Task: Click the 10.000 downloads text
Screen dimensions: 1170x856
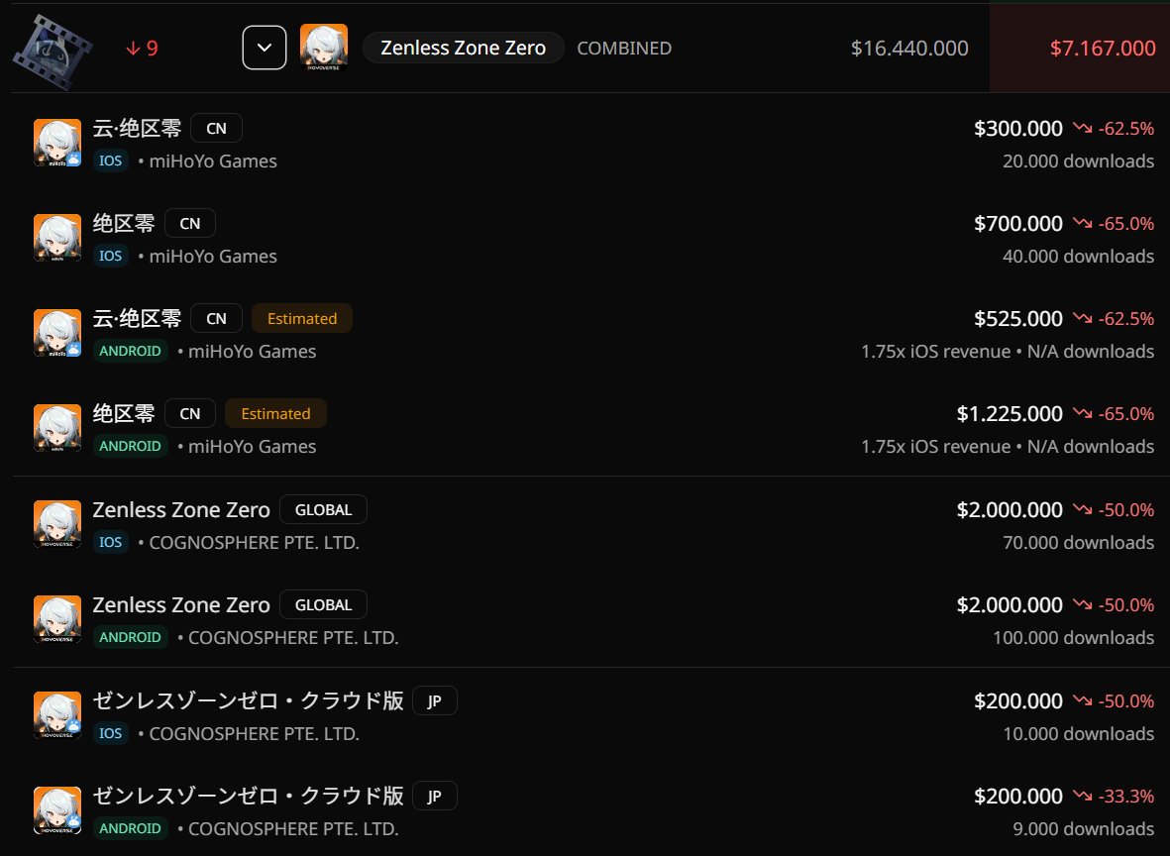Action: (x=1078, y=733)
